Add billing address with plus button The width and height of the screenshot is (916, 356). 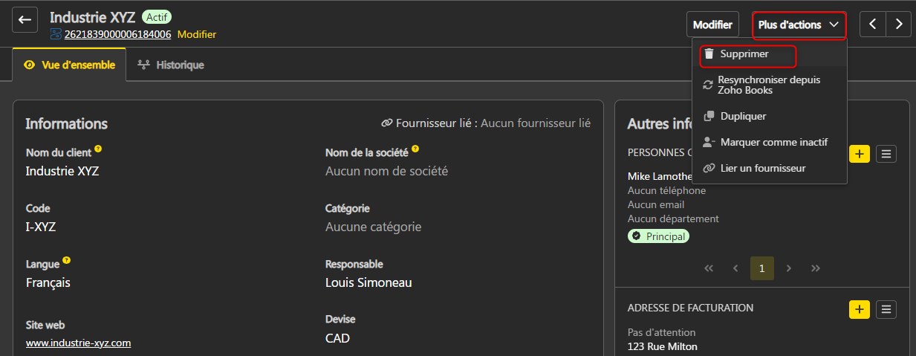[x=859, y=309]
